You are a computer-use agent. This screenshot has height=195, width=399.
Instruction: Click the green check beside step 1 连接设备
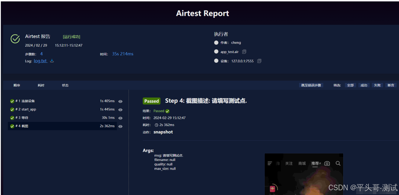[x=12, y=101]
